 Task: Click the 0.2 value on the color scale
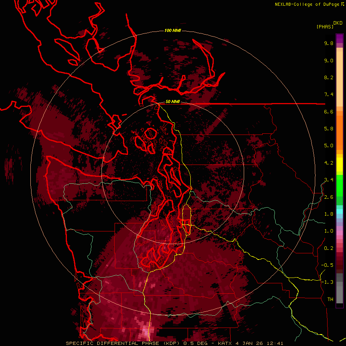[329, 248]
